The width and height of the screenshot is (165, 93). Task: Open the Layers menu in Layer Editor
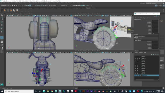click(136, 52)
